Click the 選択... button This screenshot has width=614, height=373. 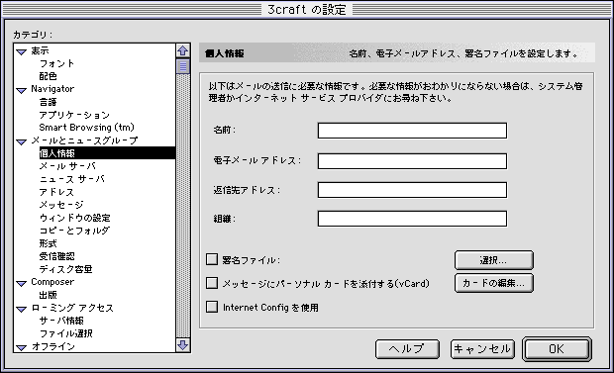point(494,260)
